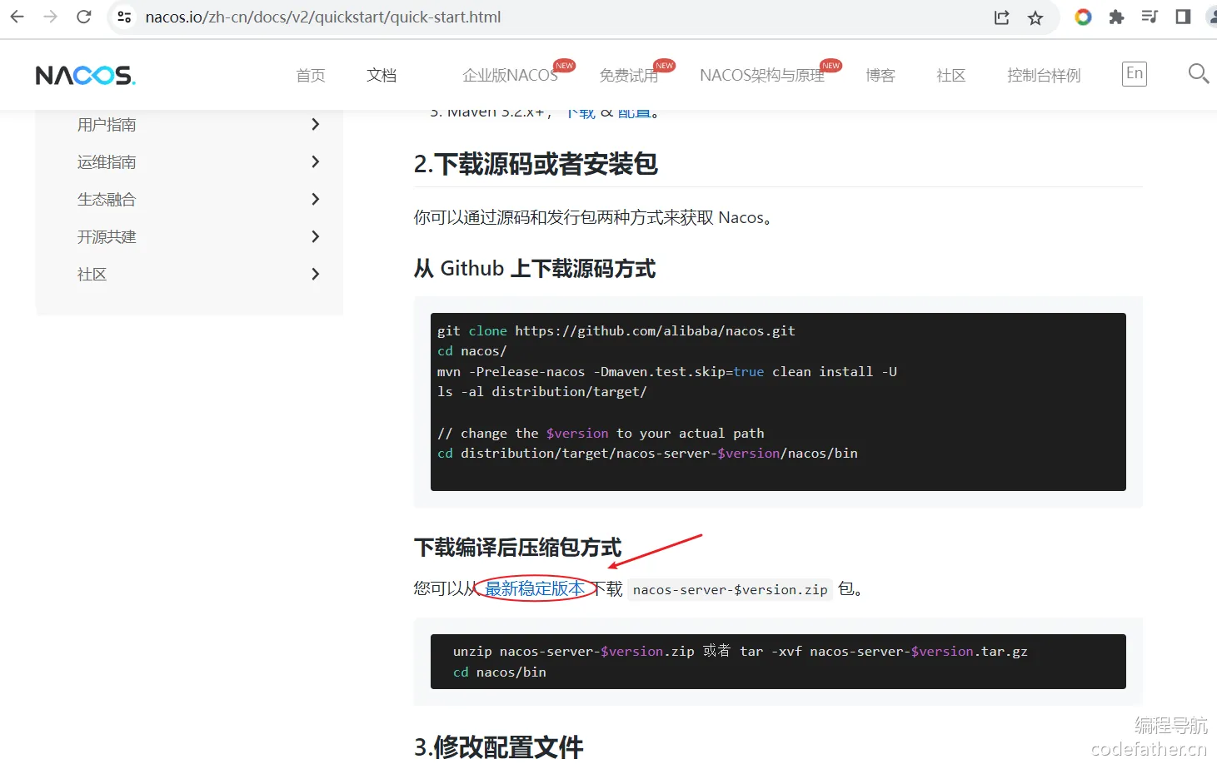Open 控制台样例 in the navigation

point(1044,76)
